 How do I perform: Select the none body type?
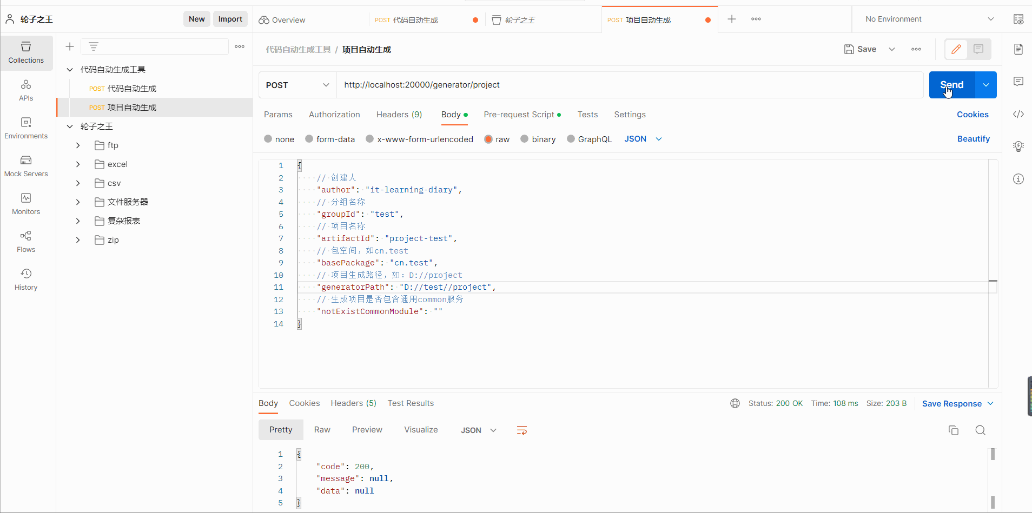[268, 139]
